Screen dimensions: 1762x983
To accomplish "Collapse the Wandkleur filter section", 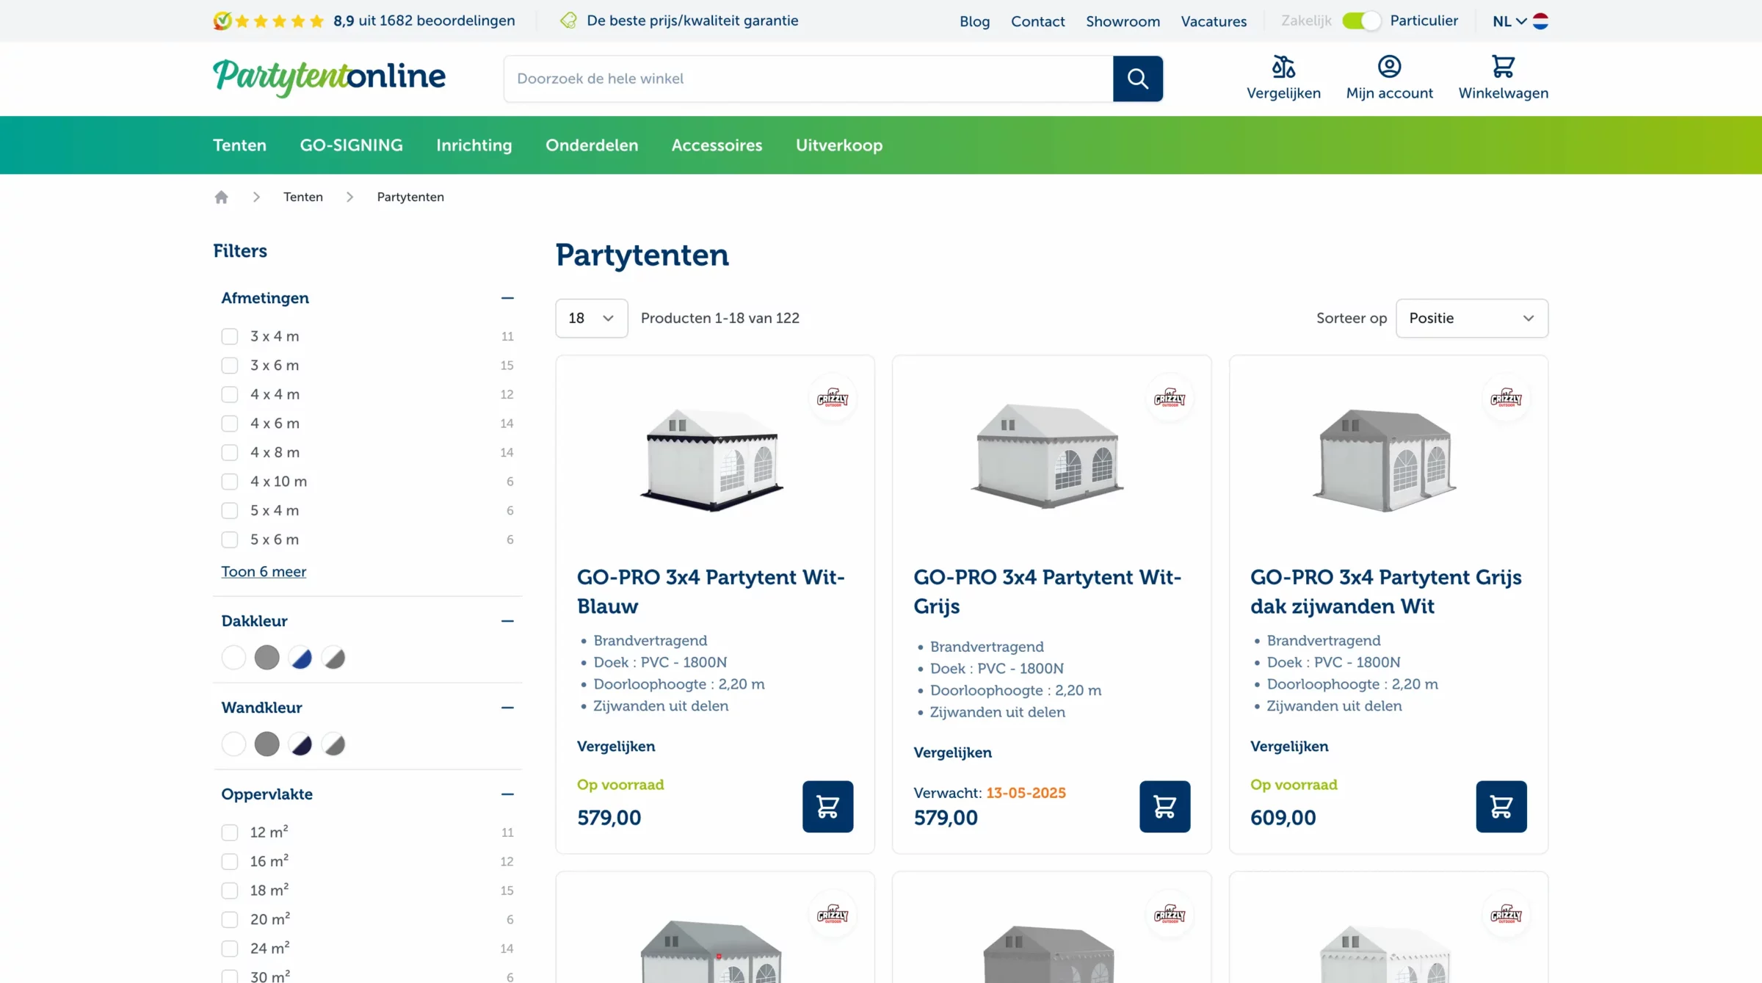I will (507, 708).
